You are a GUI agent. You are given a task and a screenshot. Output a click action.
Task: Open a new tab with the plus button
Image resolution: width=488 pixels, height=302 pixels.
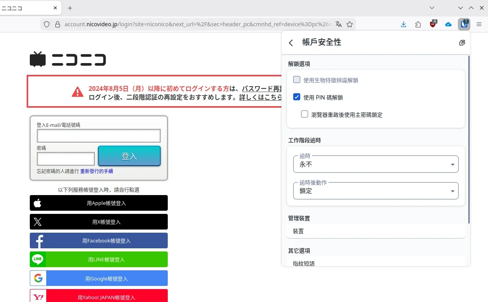[x=70, y=8]
